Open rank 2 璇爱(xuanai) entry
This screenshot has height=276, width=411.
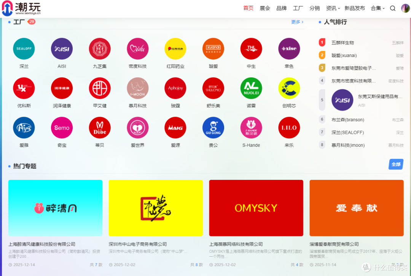coord(361,56)
